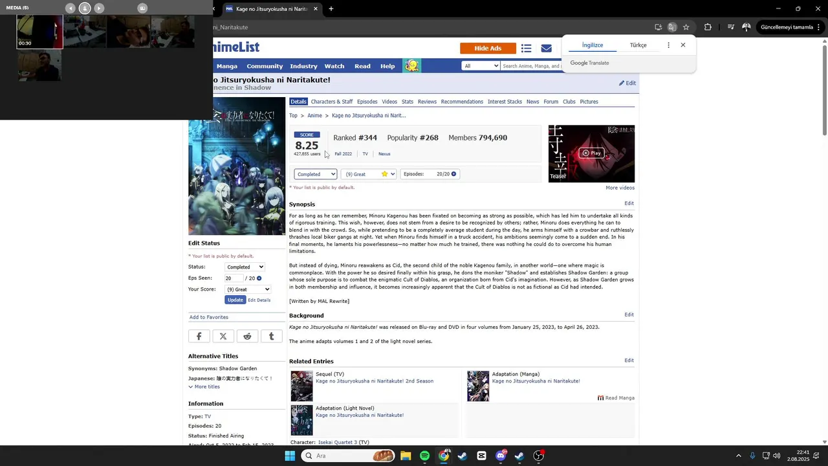This screenshot has height=466, width=828.
Task: Switch to the Recommendations tab
Action: [x=462, y=102]
